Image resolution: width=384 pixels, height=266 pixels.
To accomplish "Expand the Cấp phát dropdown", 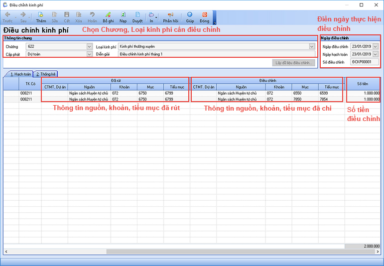I will coord(90,54).
